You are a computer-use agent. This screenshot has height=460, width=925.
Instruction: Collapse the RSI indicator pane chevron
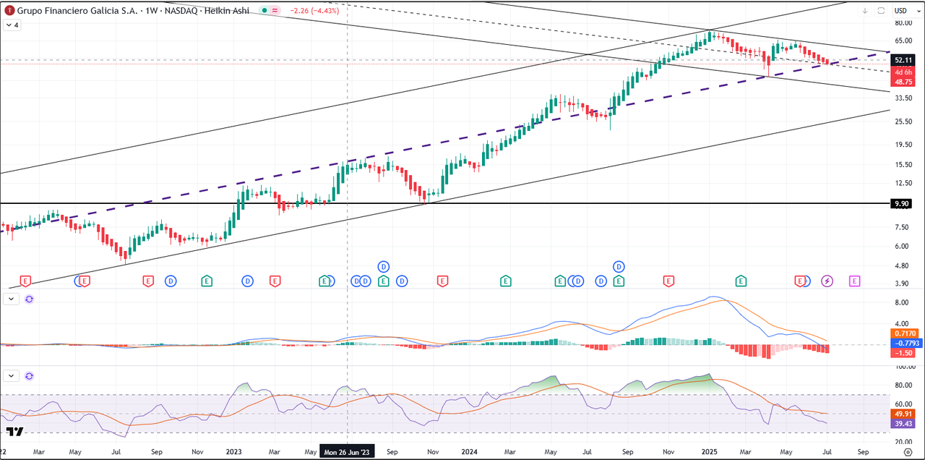tap(12, 376)
